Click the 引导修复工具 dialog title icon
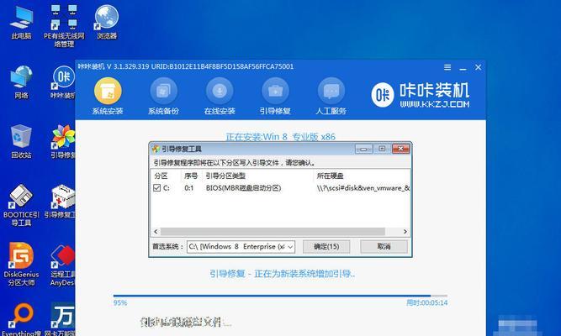Image resolution: width=561 pixels, height=336 pixels. pyautogui.click(x=156, y=149)
